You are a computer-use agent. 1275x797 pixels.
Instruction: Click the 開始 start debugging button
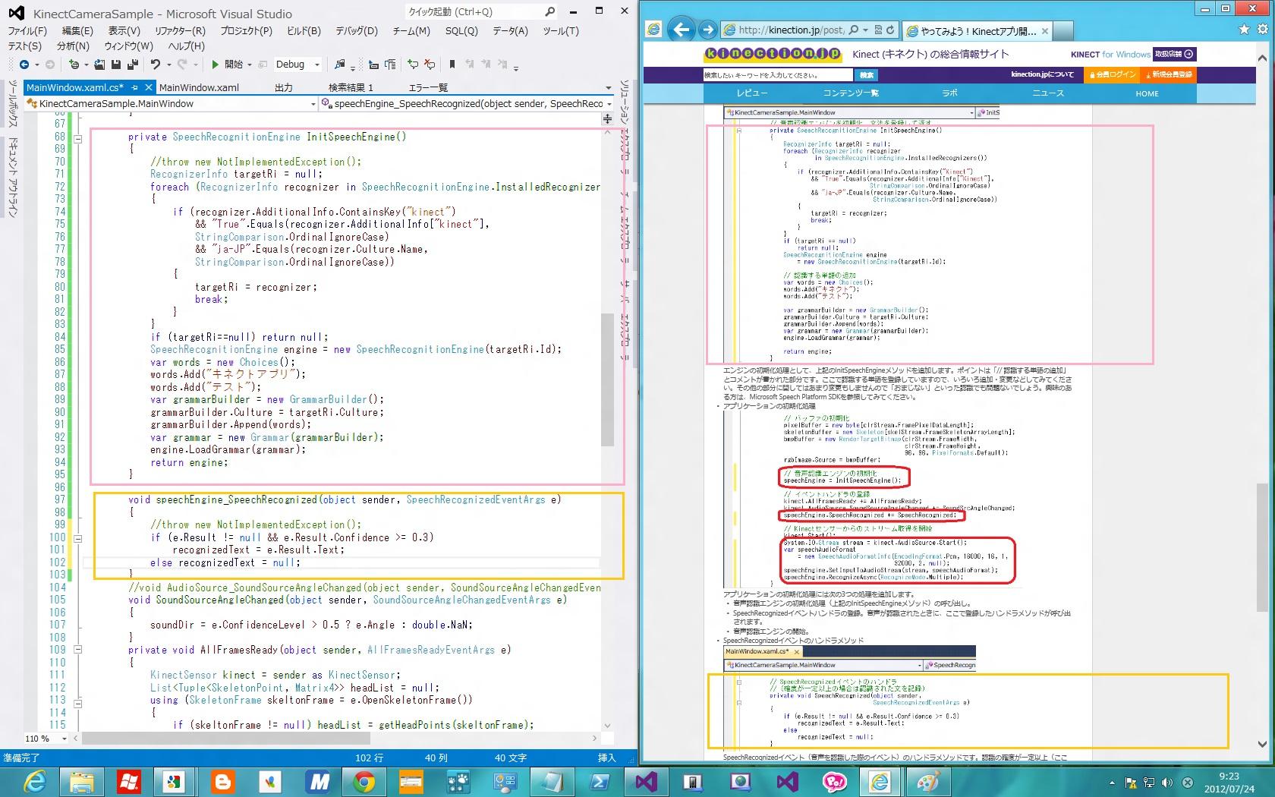(x=228, y=65)
